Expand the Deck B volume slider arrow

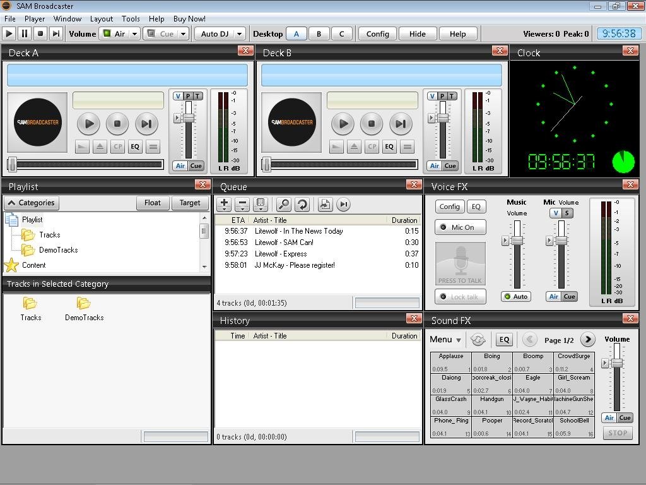[x=432, y=118]
